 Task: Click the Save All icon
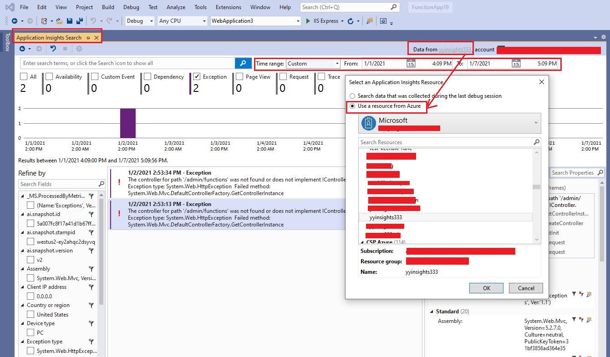80,21
